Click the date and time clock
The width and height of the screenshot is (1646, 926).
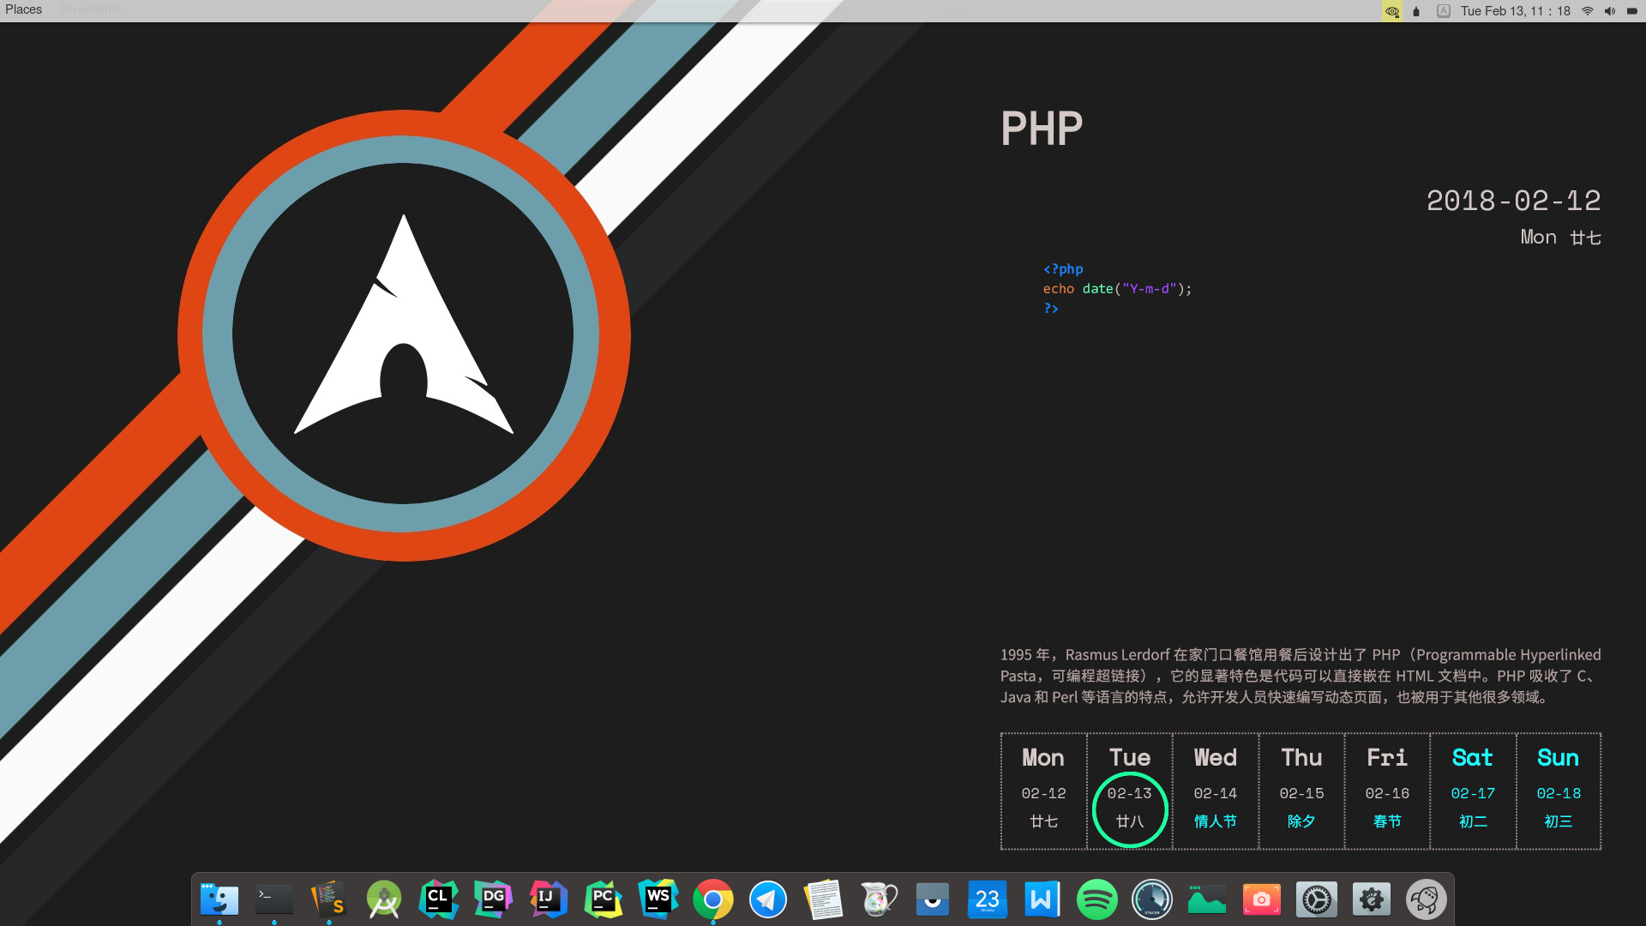1515,11
